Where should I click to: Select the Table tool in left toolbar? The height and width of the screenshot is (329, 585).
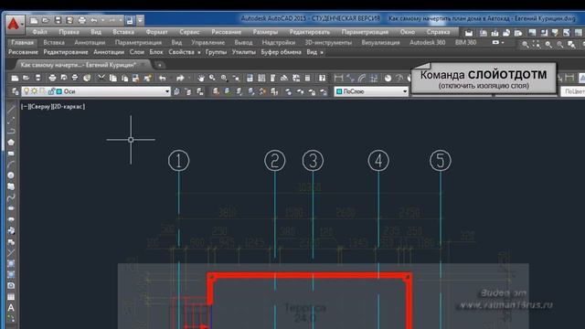coord(11,297)
